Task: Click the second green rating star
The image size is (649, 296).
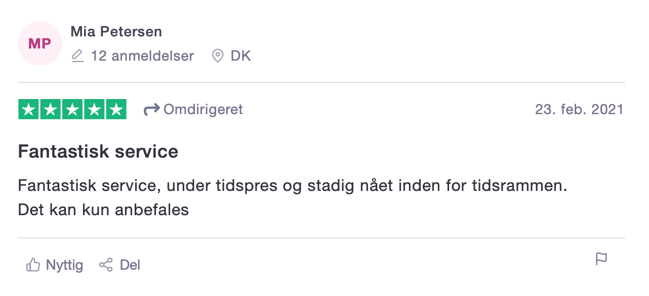Action: pos(51,109)
